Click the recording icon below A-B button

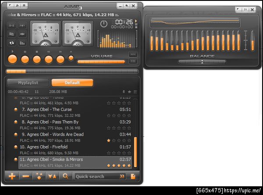point(11,34)
